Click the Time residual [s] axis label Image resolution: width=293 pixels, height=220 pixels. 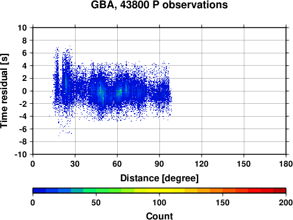[x=5, y=91]
